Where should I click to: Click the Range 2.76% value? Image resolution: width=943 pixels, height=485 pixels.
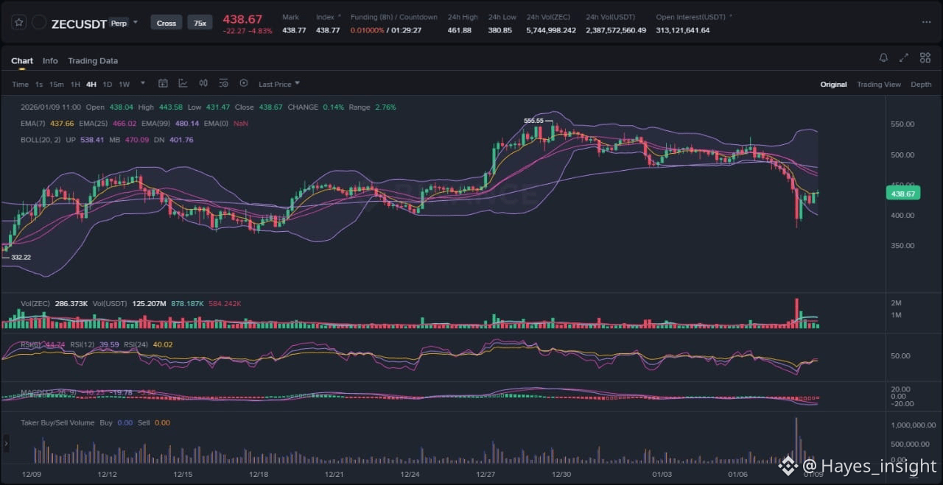click(385, 107)
